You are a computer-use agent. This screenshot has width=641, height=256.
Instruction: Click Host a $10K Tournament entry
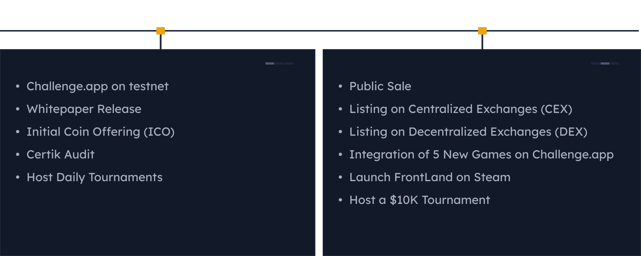point(419,200)
